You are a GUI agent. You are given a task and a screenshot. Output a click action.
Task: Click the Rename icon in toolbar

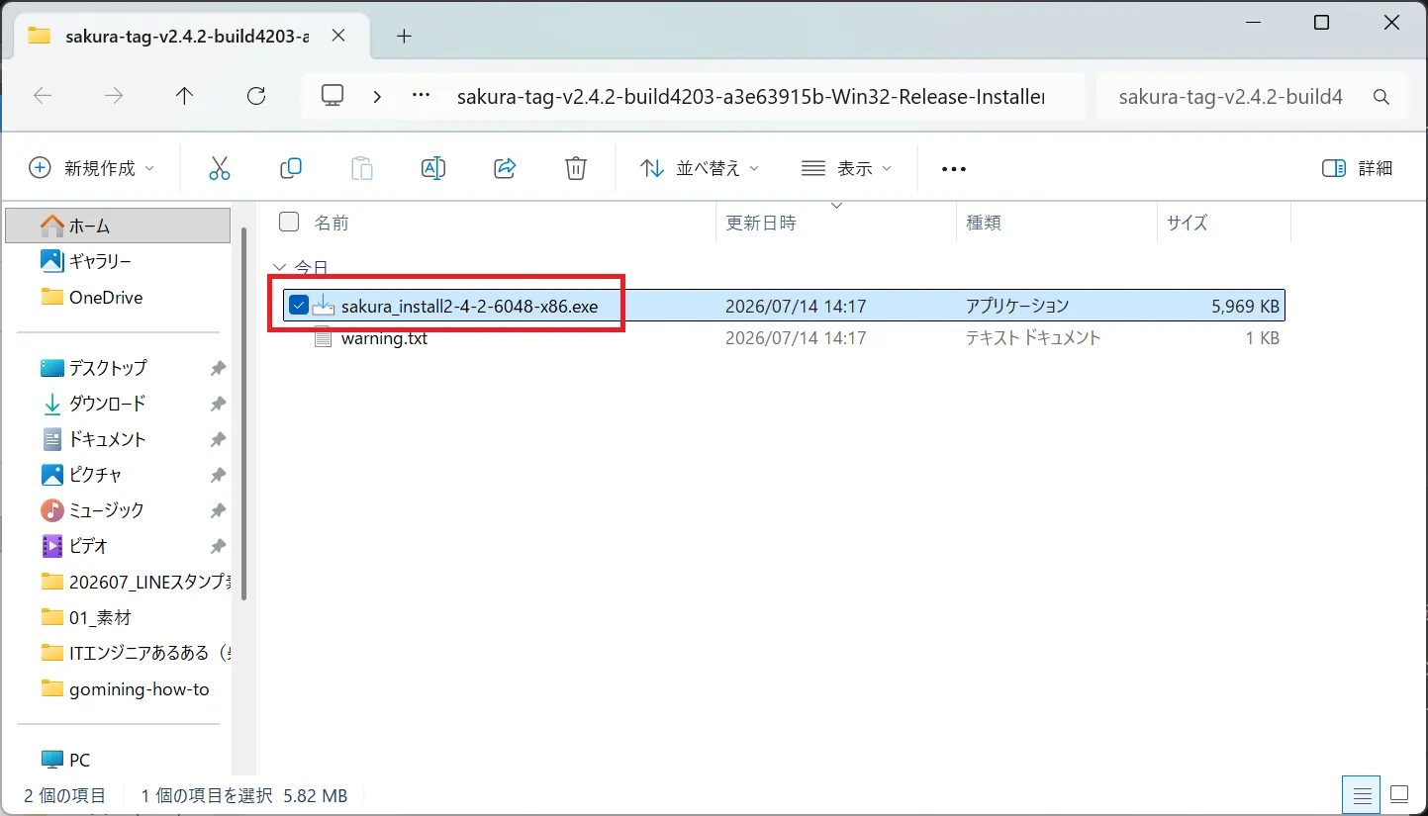tap(433, 168)
